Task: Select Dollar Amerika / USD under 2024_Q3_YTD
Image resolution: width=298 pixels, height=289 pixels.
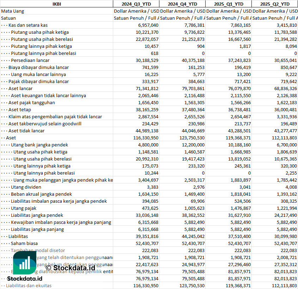Action: (136, 11)
